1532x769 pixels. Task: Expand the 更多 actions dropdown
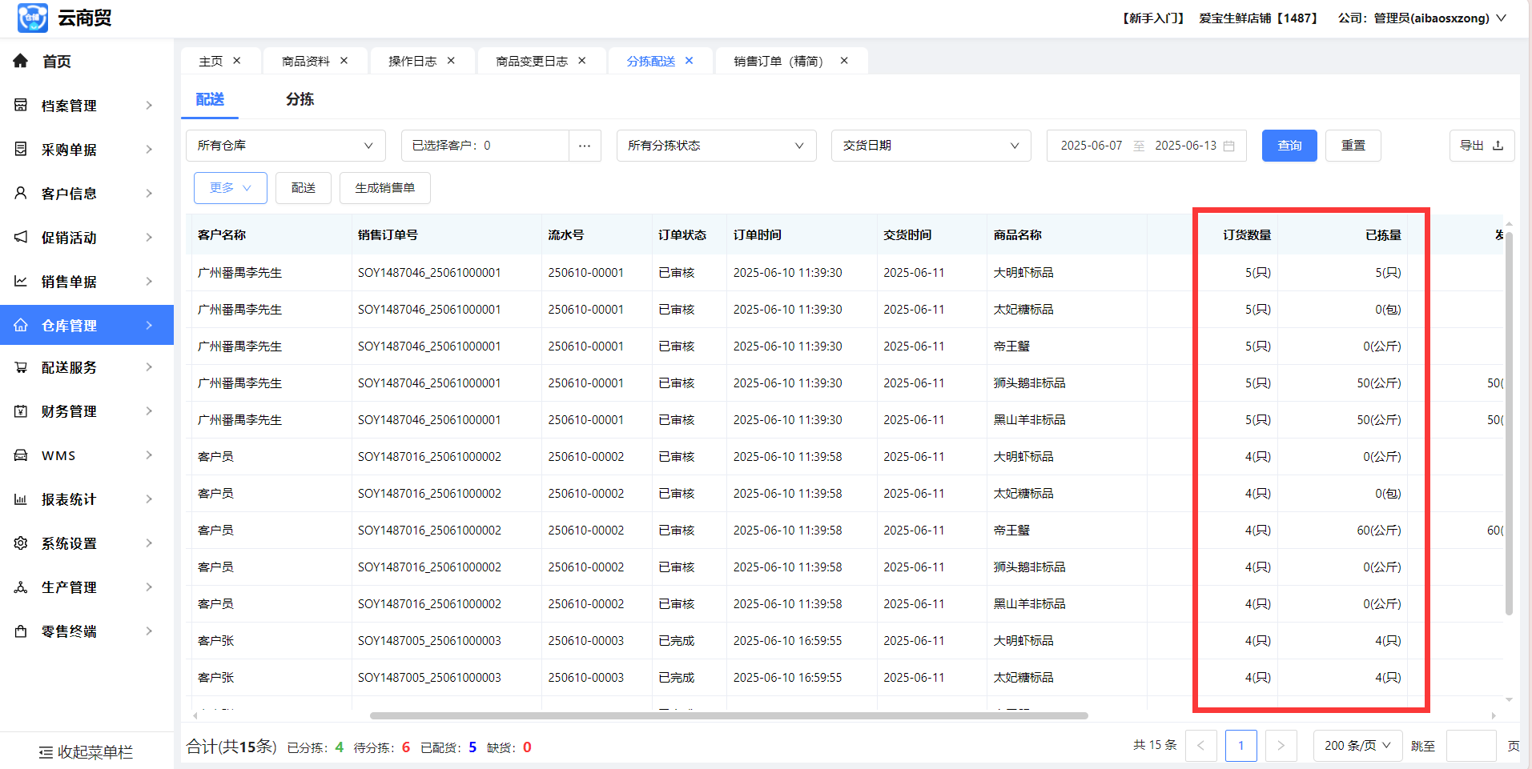230,188
